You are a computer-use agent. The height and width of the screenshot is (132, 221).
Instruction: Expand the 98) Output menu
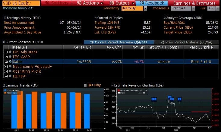pyautogui.click(x=120, y=3)
